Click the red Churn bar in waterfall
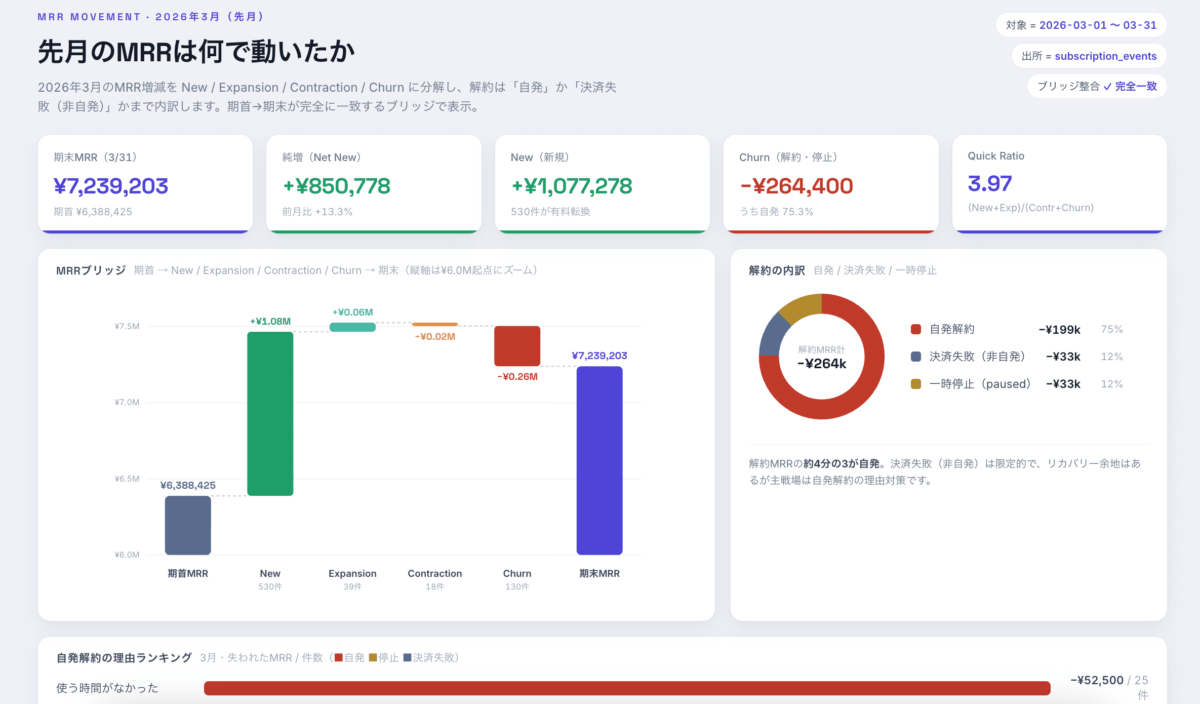The height and width of the screenshot is (704, 1200). pos(517,346)
